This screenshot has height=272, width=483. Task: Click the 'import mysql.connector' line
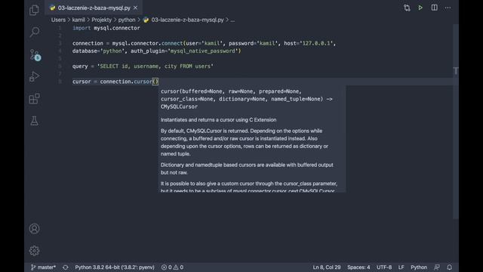click(106, 28)
